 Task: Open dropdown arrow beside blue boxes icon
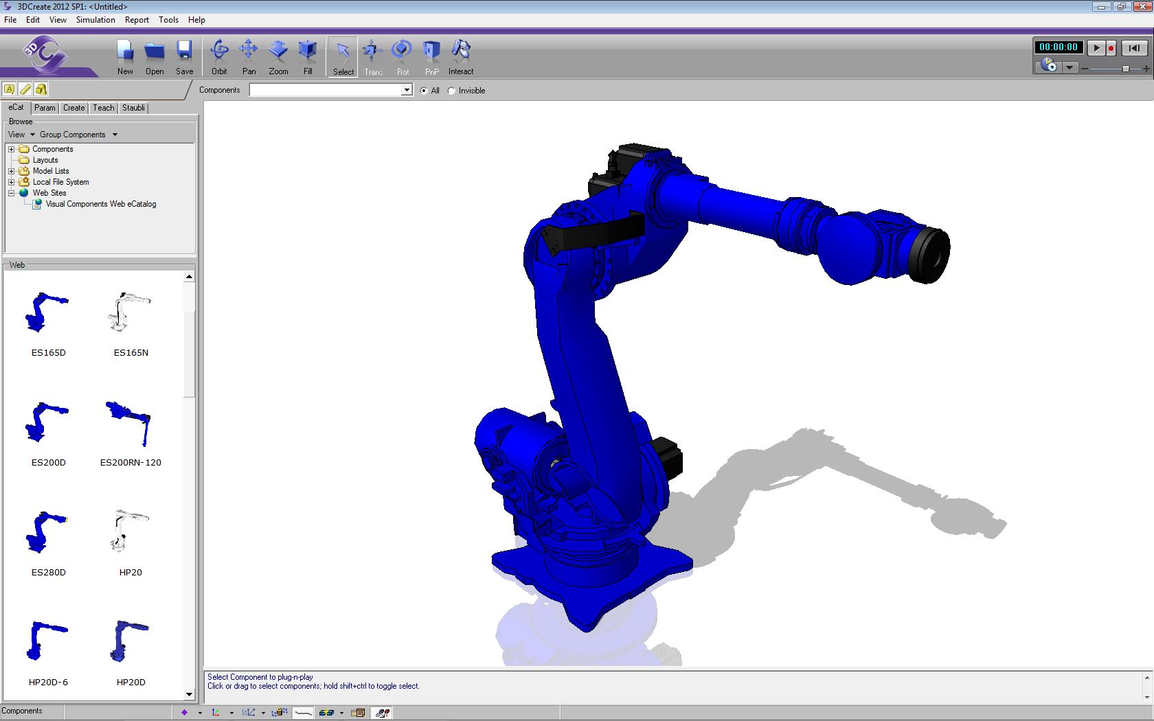[341, 713]
